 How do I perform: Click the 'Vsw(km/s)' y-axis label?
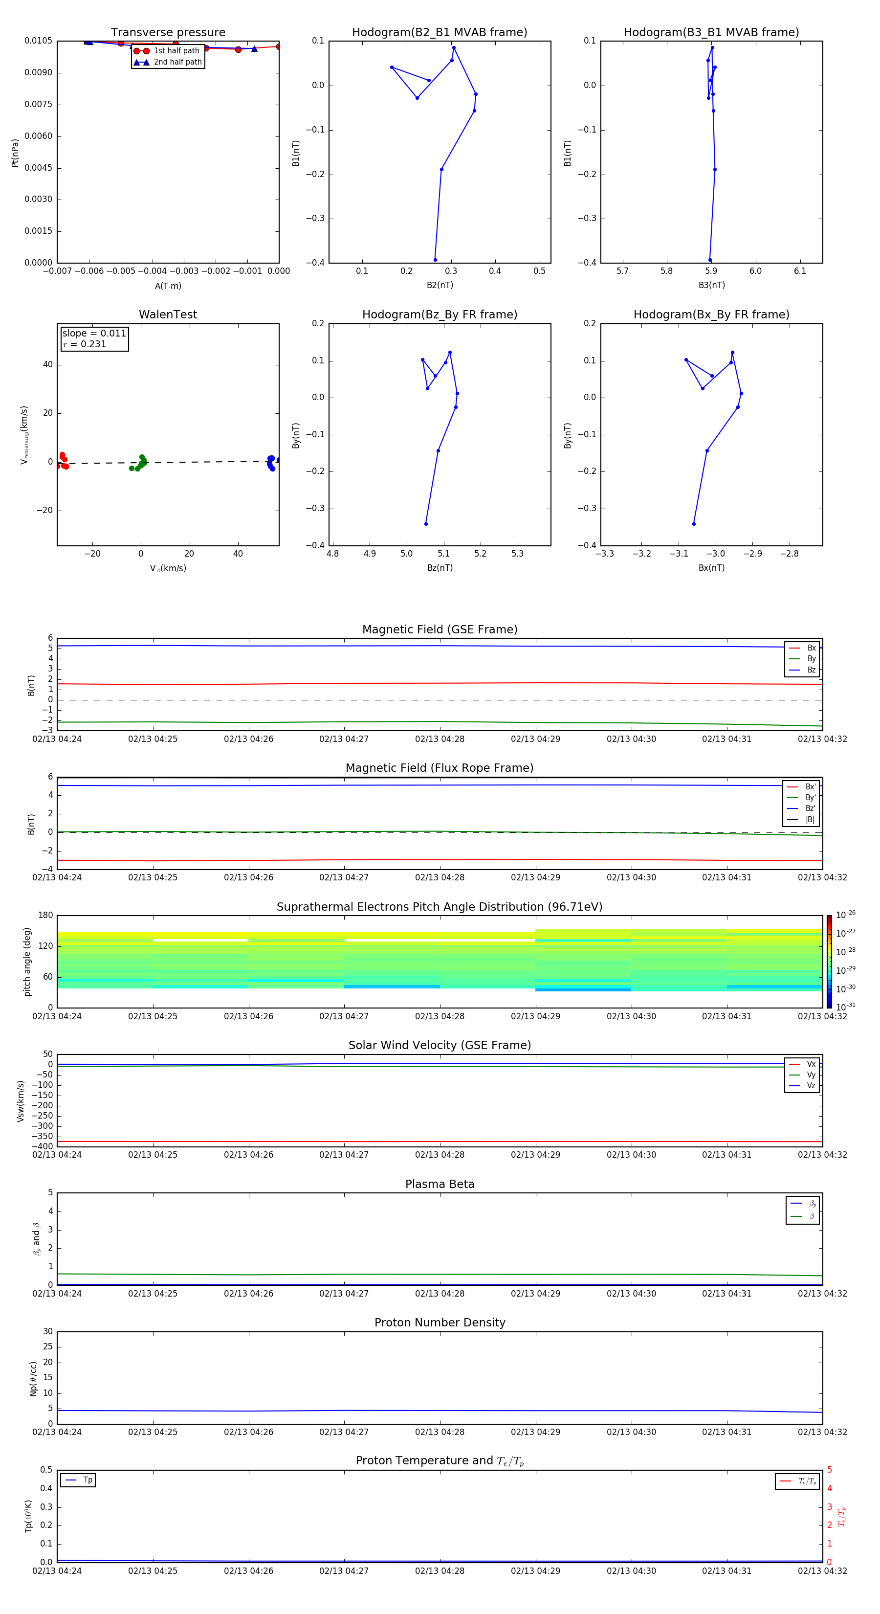click(21, 1101)
